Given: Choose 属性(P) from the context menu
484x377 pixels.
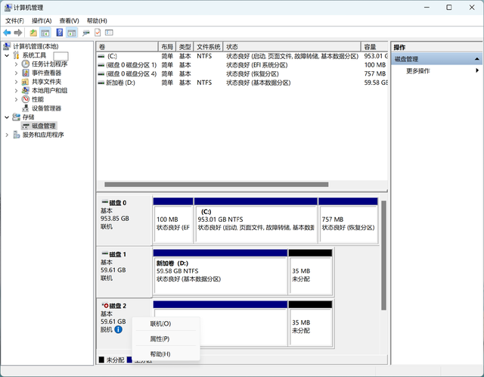Looking at the screenshot, I should (166, 338).
